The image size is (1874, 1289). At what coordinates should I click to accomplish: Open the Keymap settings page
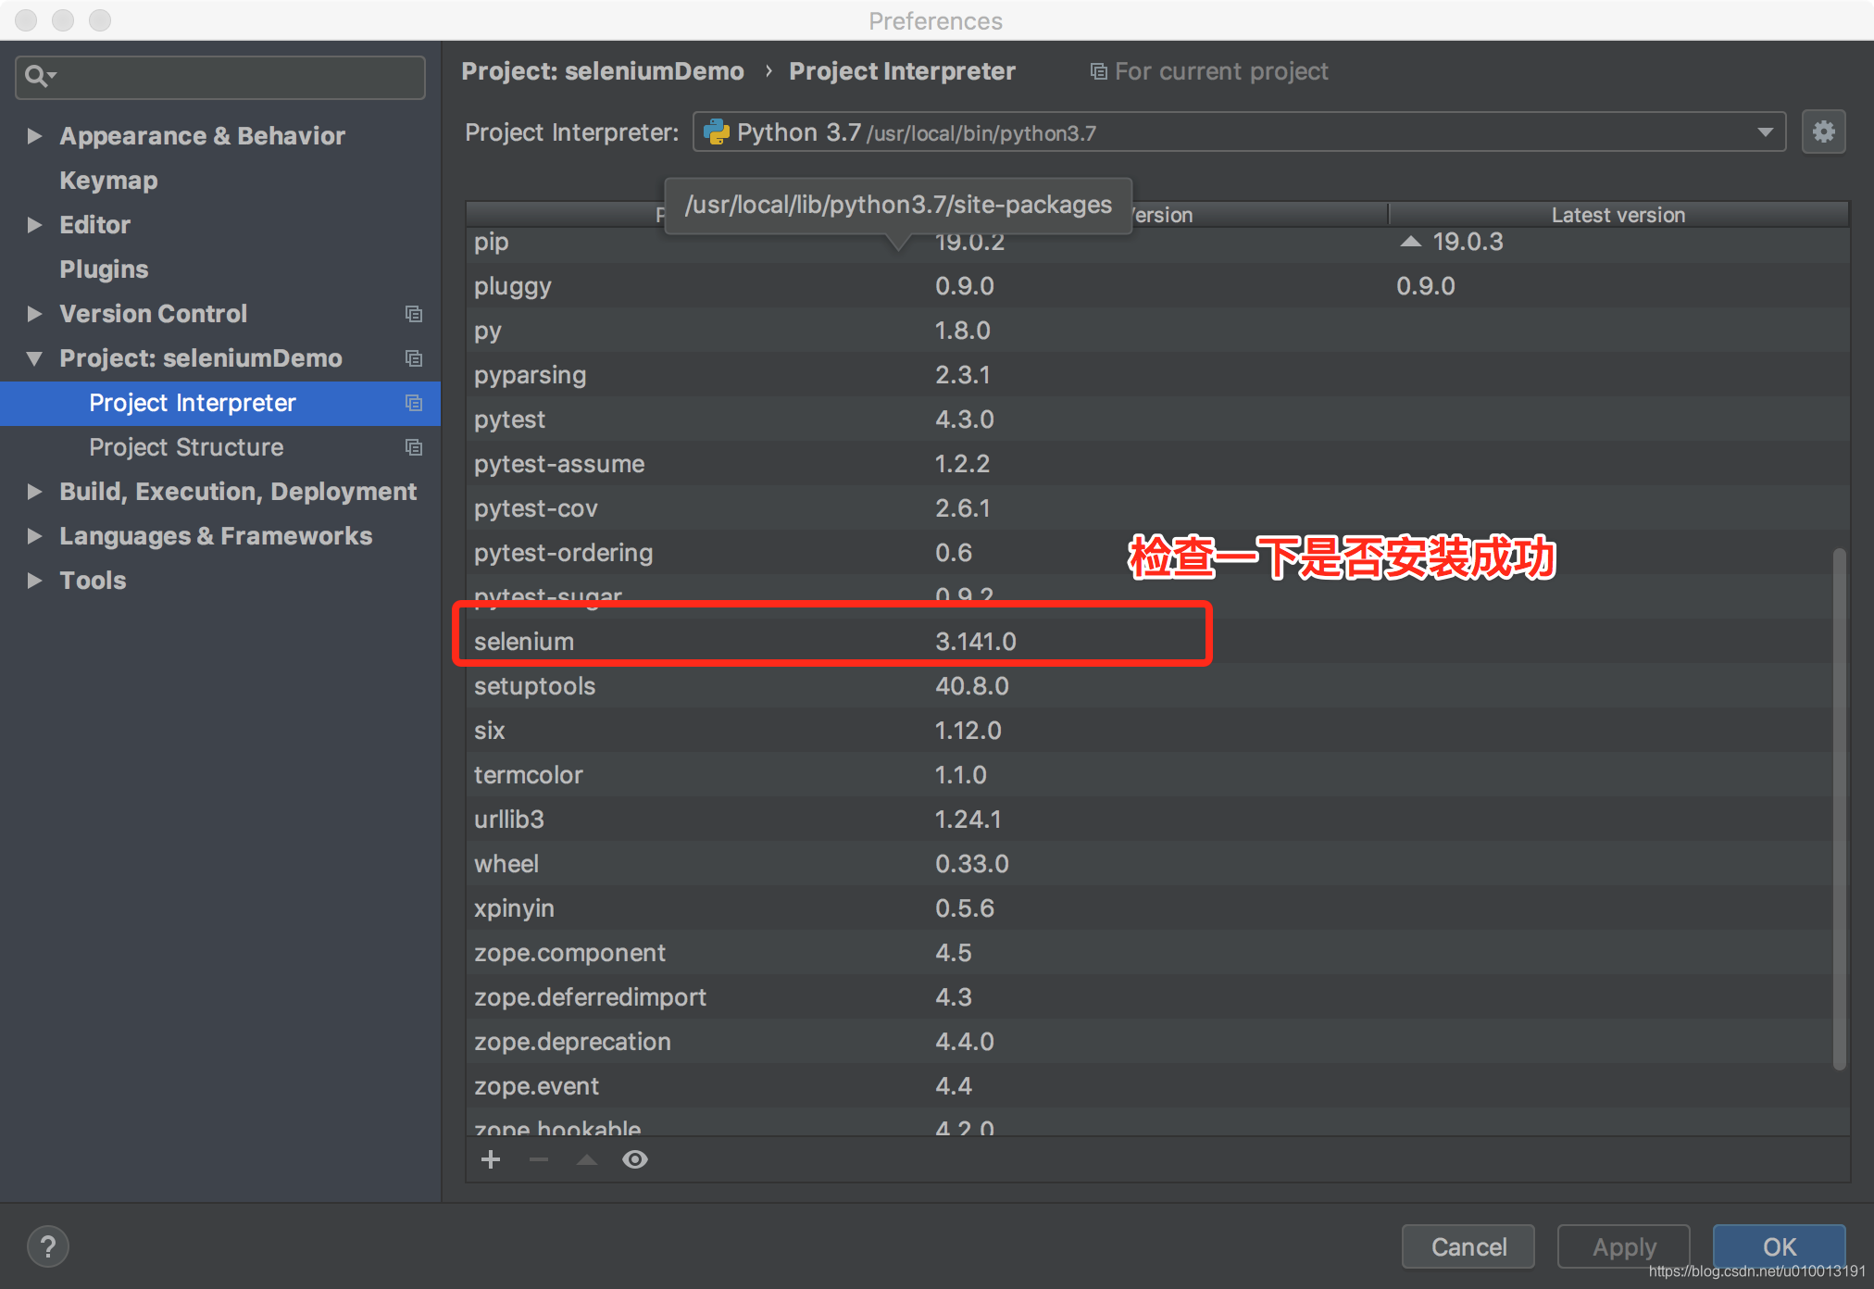tap(108, 181)
